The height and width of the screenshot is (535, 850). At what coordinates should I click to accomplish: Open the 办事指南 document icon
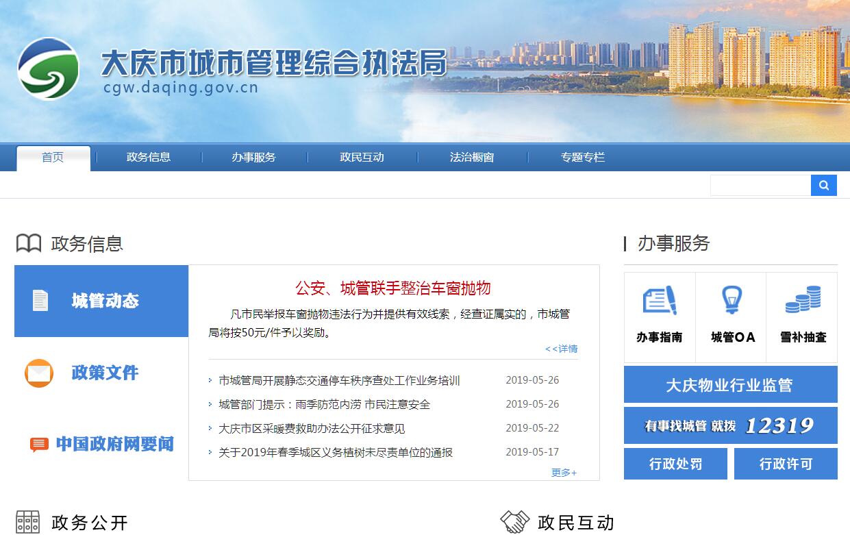659,301
